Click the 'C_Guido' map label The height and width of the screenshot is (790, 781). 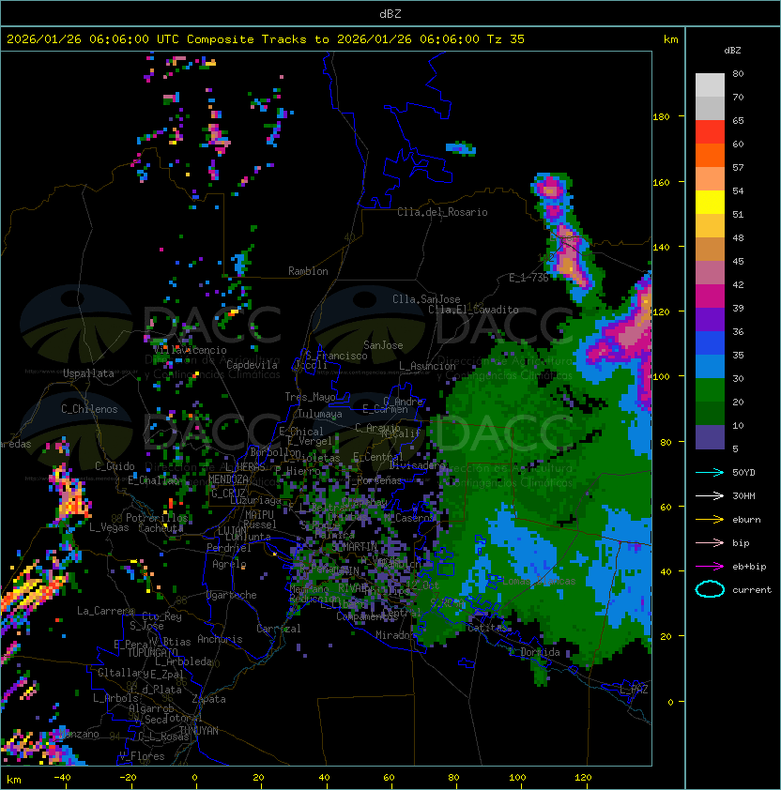click(x=115, y=466)
